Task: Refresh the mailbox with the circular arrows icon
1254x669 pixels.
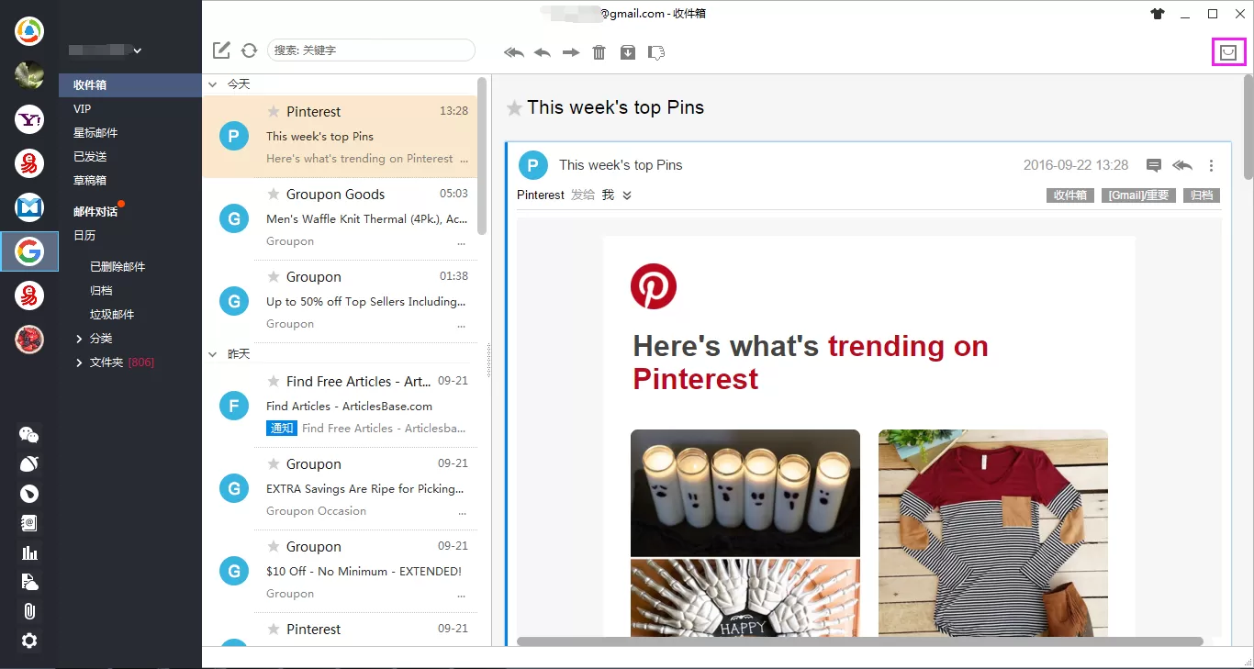Action: click(x=249, y=50)
